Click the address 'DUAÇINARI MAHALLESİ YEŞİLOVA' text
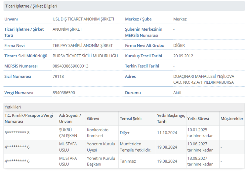This screenshot has height=172, width=248. 203,76
